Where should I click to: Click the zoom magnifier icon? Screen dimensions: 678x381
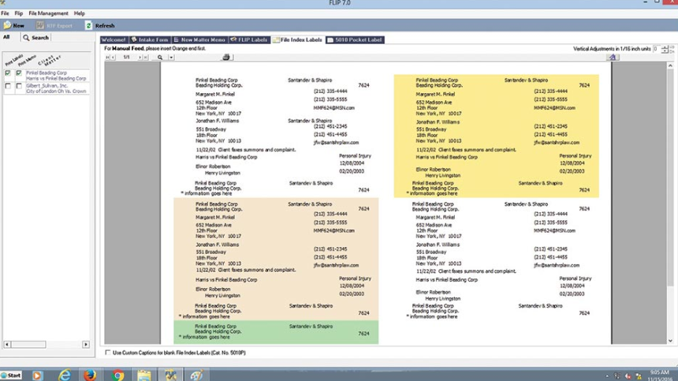click(x=160, y=57)
